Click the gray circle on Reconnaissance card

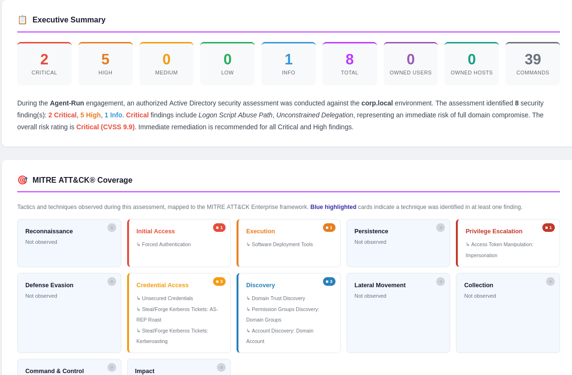112,228
